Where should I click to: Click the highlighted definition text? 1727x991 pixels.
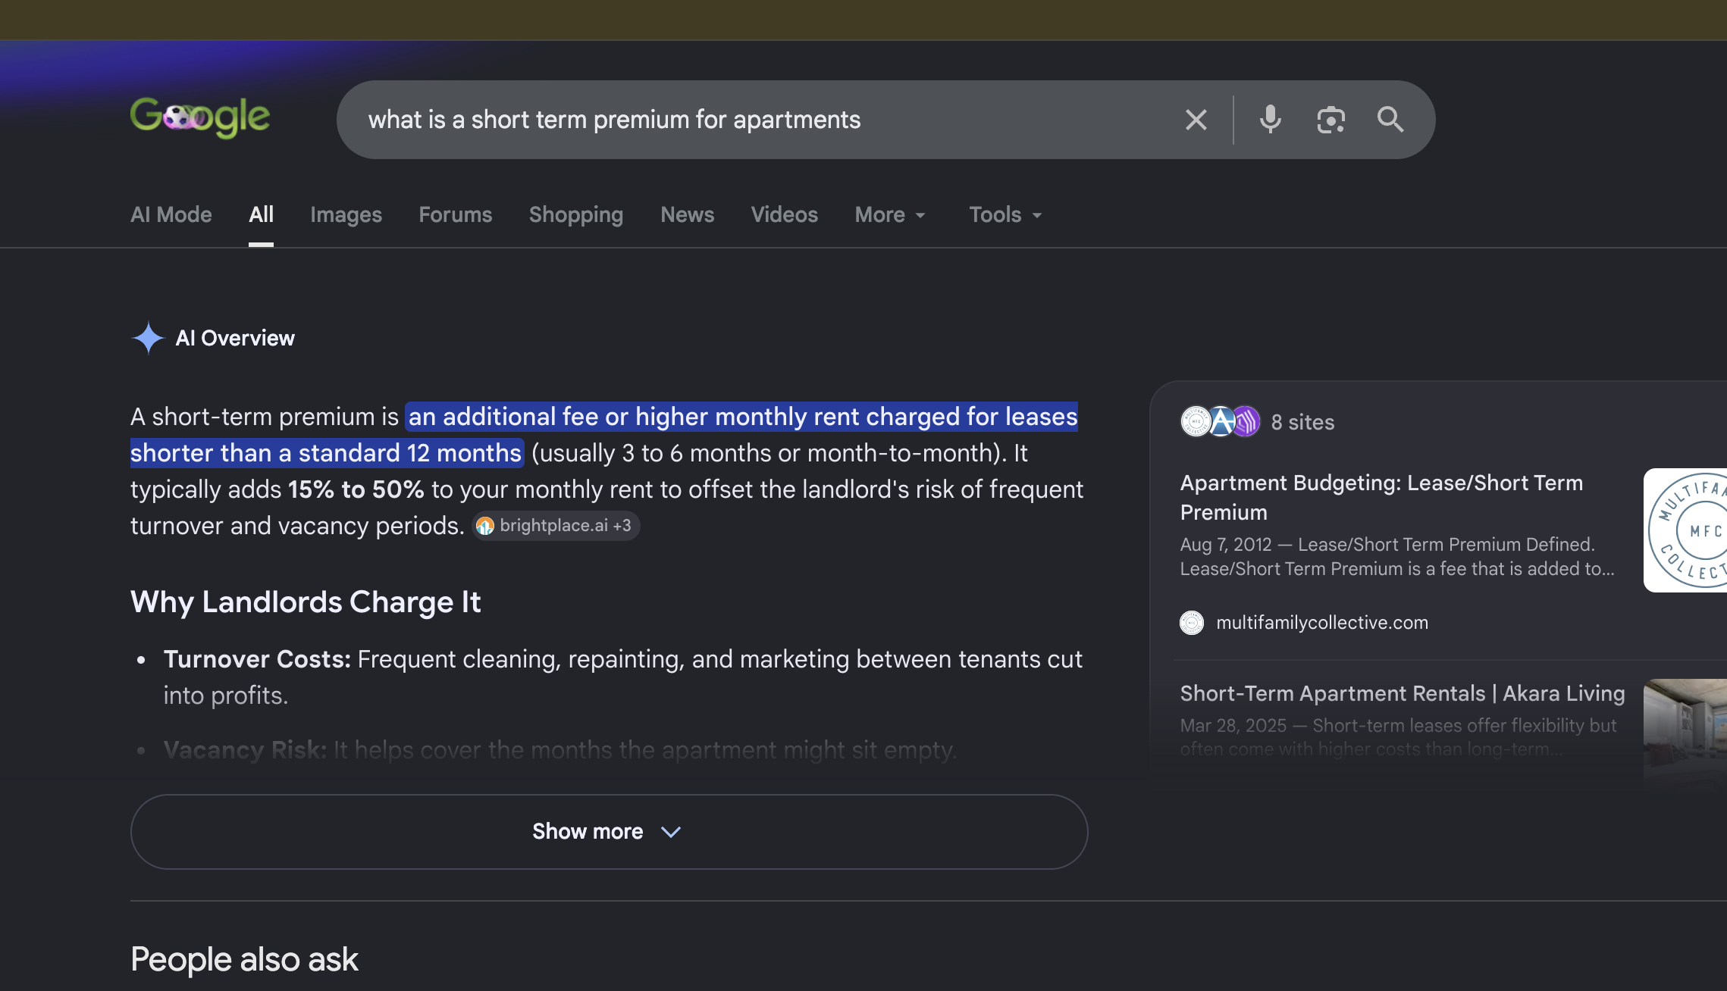pos(604,435)
